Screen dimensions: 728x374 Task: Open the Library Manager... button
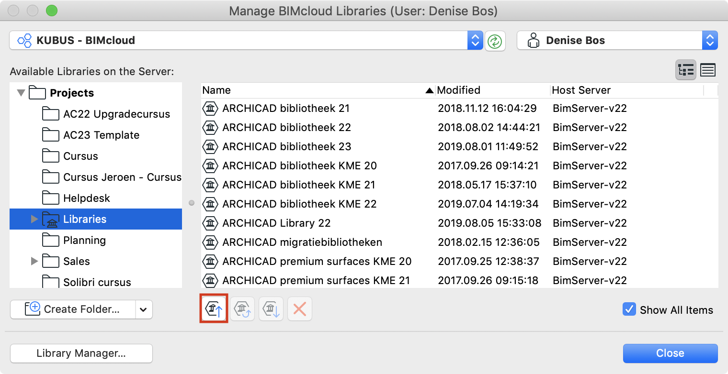81,353
